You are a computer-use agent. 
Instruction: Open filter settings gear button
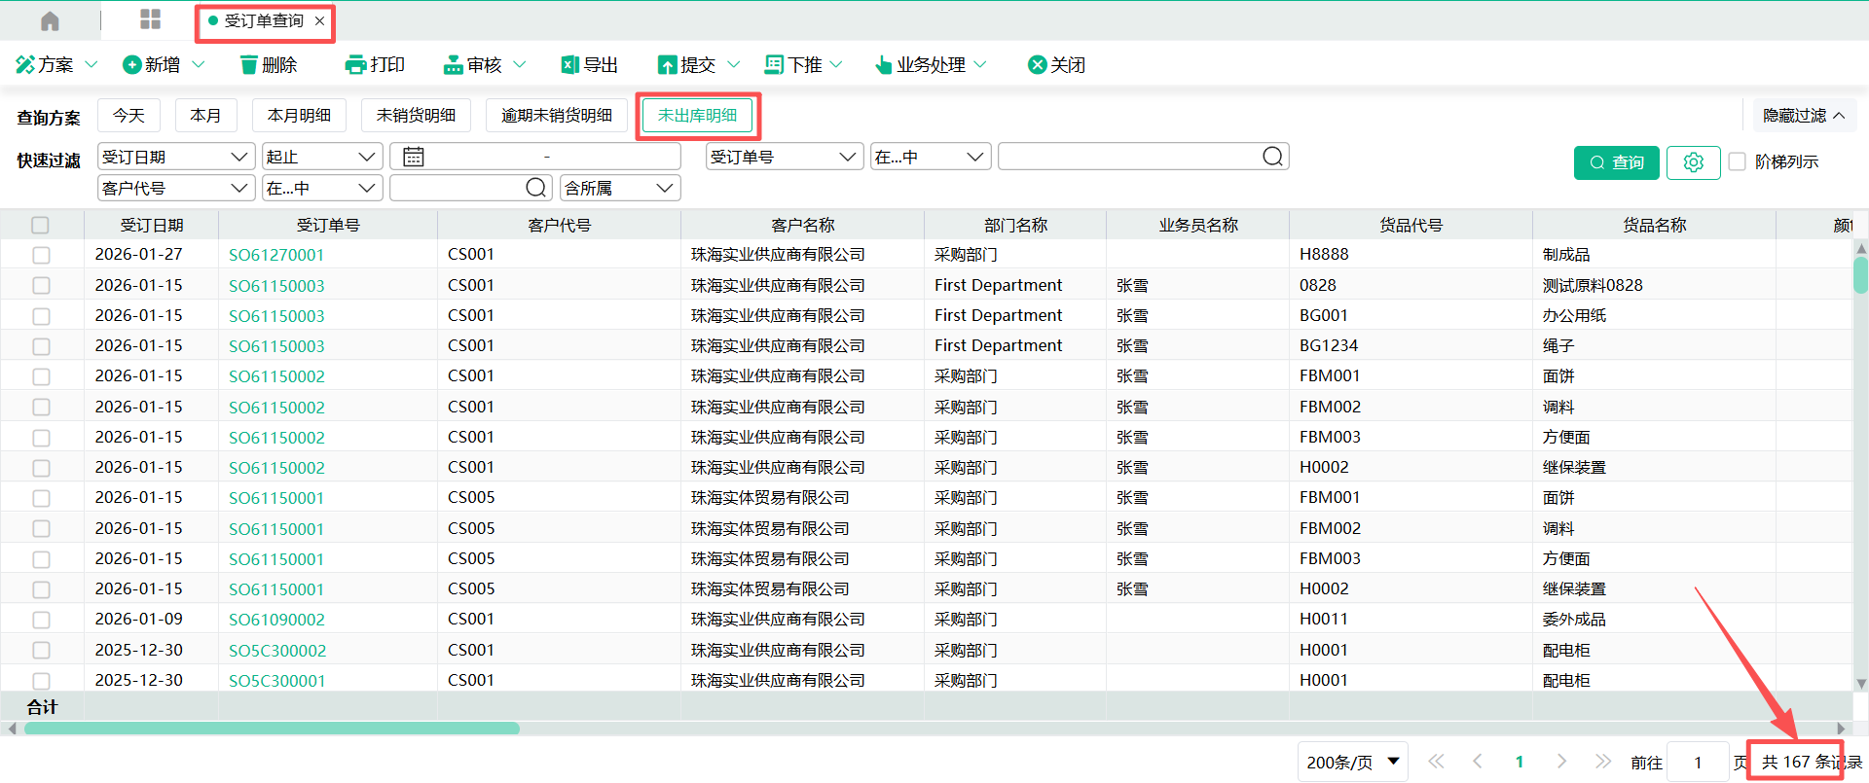click(1693, 162)
